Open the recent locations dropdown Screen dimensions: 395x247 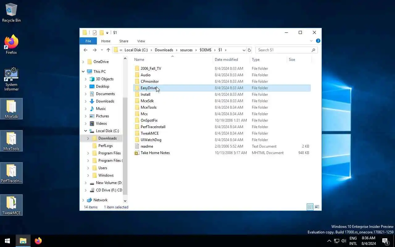tap(102, 50)
